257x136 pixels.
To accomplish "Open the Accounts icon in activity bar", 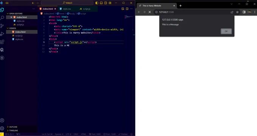I will pyautogui.click(x=2, y=121).
